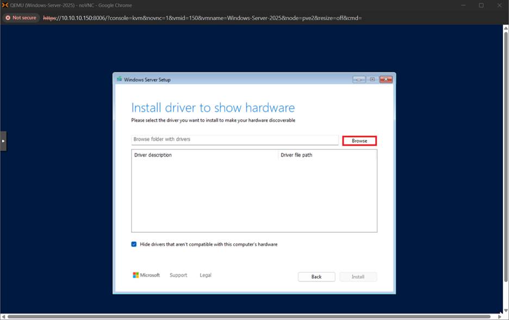This screenshot has height=320, width=509.
Task: Click the Proxmox icon in Chrome title bar
Action: tap(5, 5)
